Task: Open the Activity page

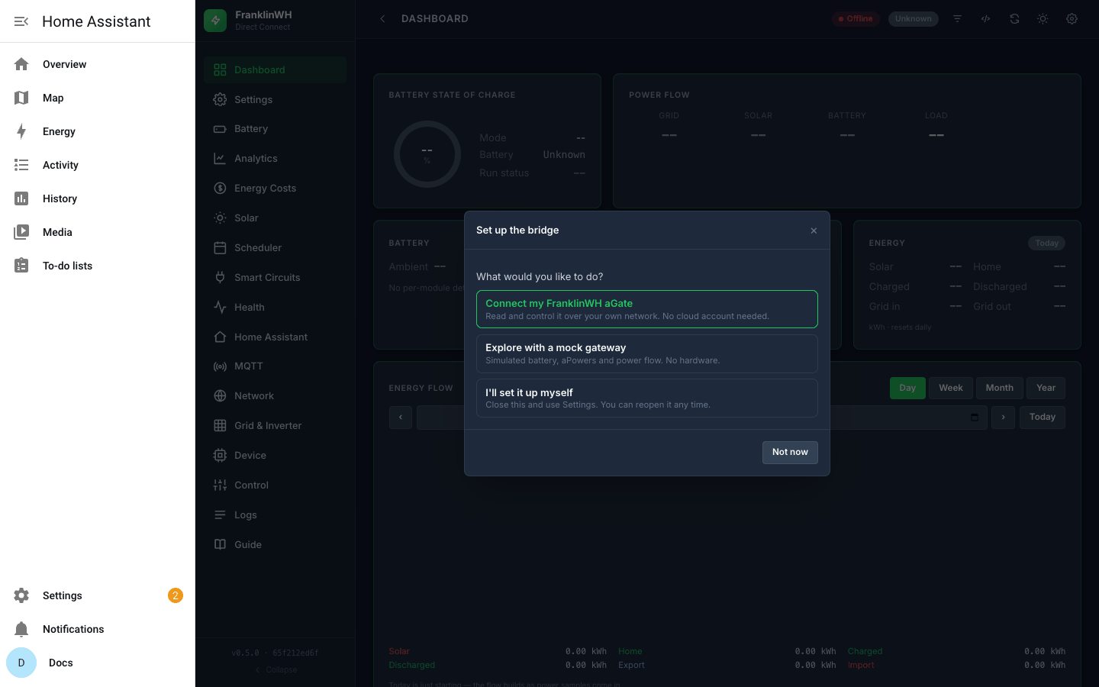Action: pos(98,165)
